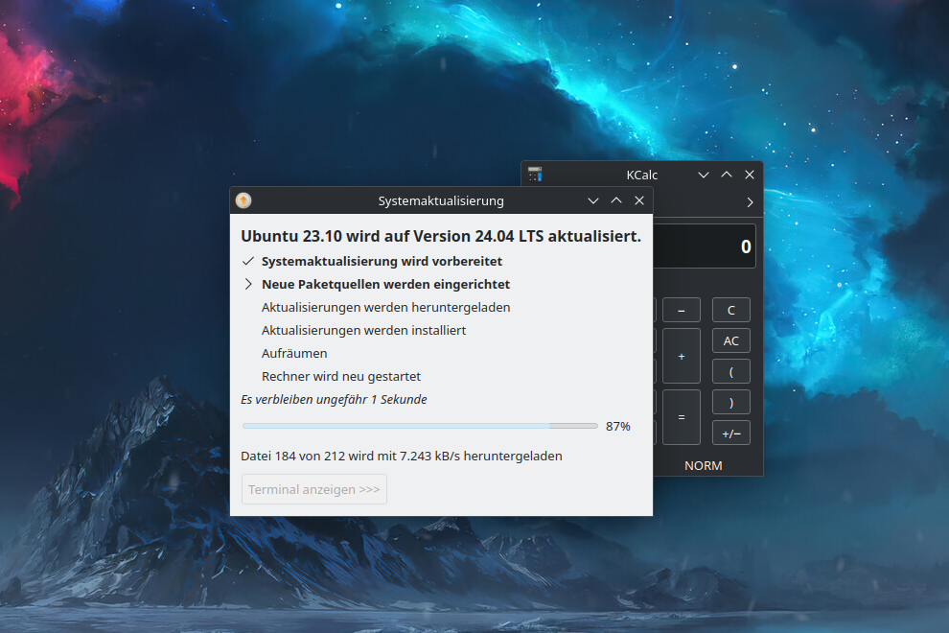Click the KCalc app icon in its title bar

(535, 175)
